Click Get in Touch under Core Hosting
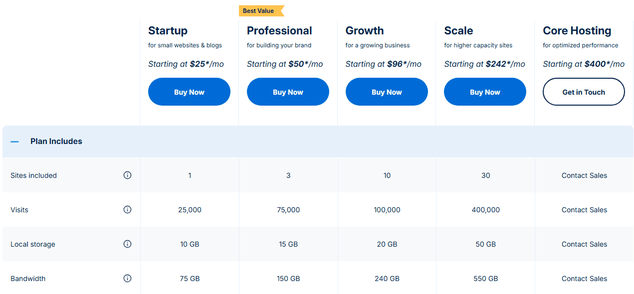Screen dimensions: 634x294 click(x=584, y=92)
